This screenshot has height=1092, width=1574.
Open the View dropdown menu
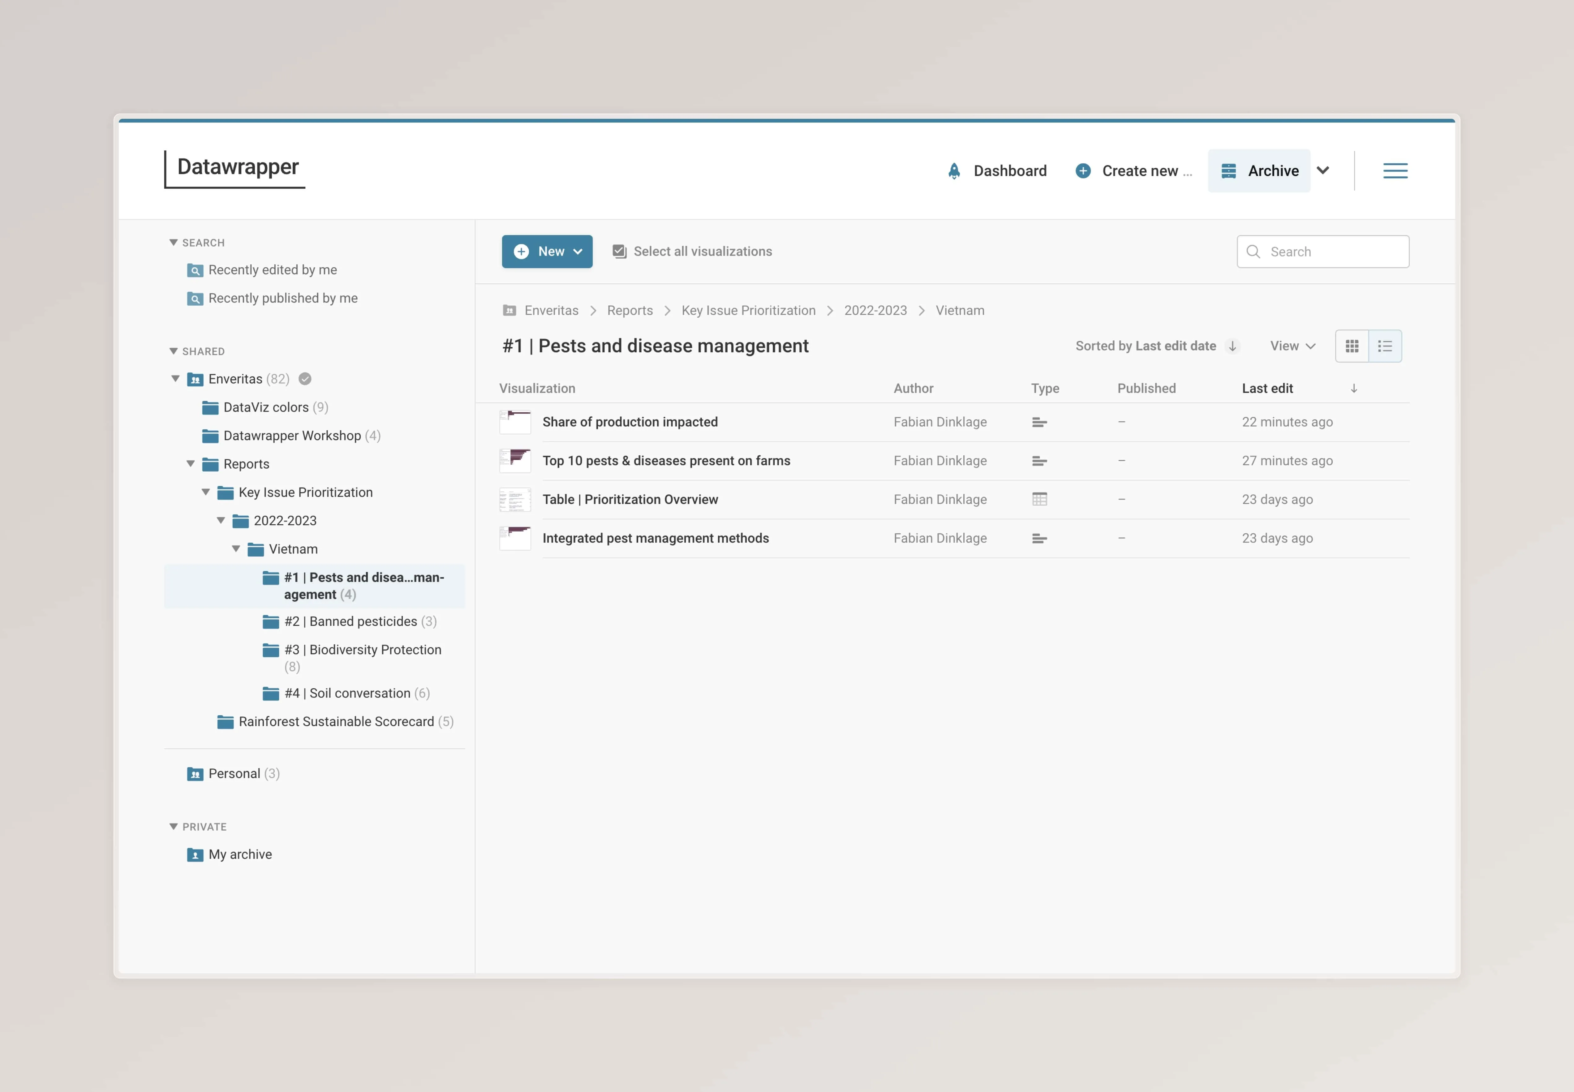(1292, 346)
